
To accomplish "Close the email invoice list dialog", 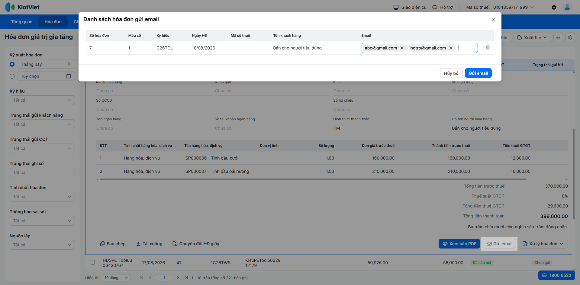I will click(494, 19).
